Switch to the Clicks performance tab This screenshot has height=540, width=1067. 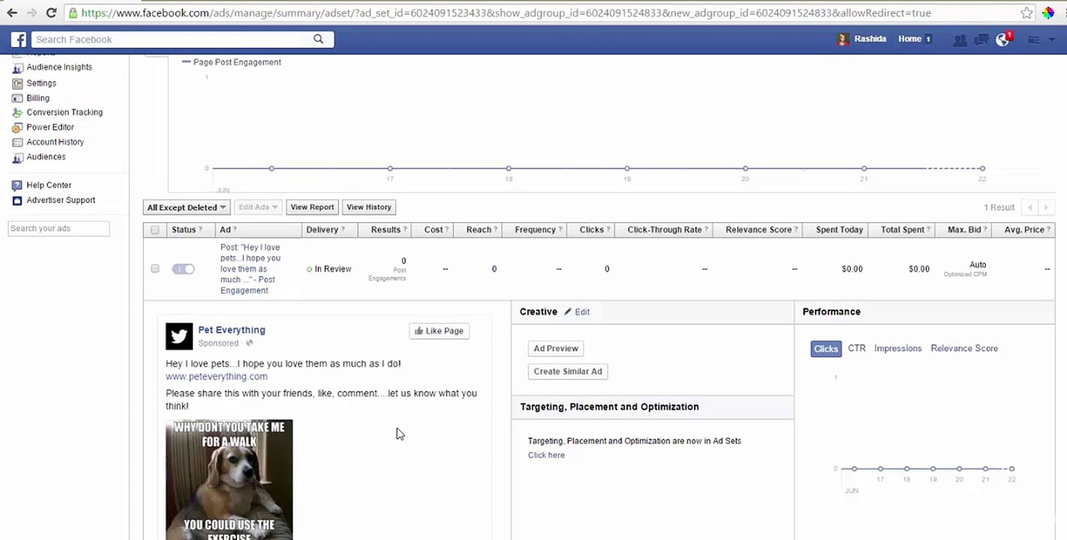pyautogui.click(x=826, y=349)
